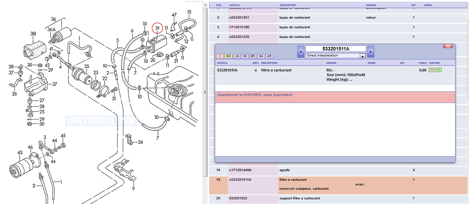Click the PRICE column header in popup
This screenshot has width=469, height=204.
423,63
